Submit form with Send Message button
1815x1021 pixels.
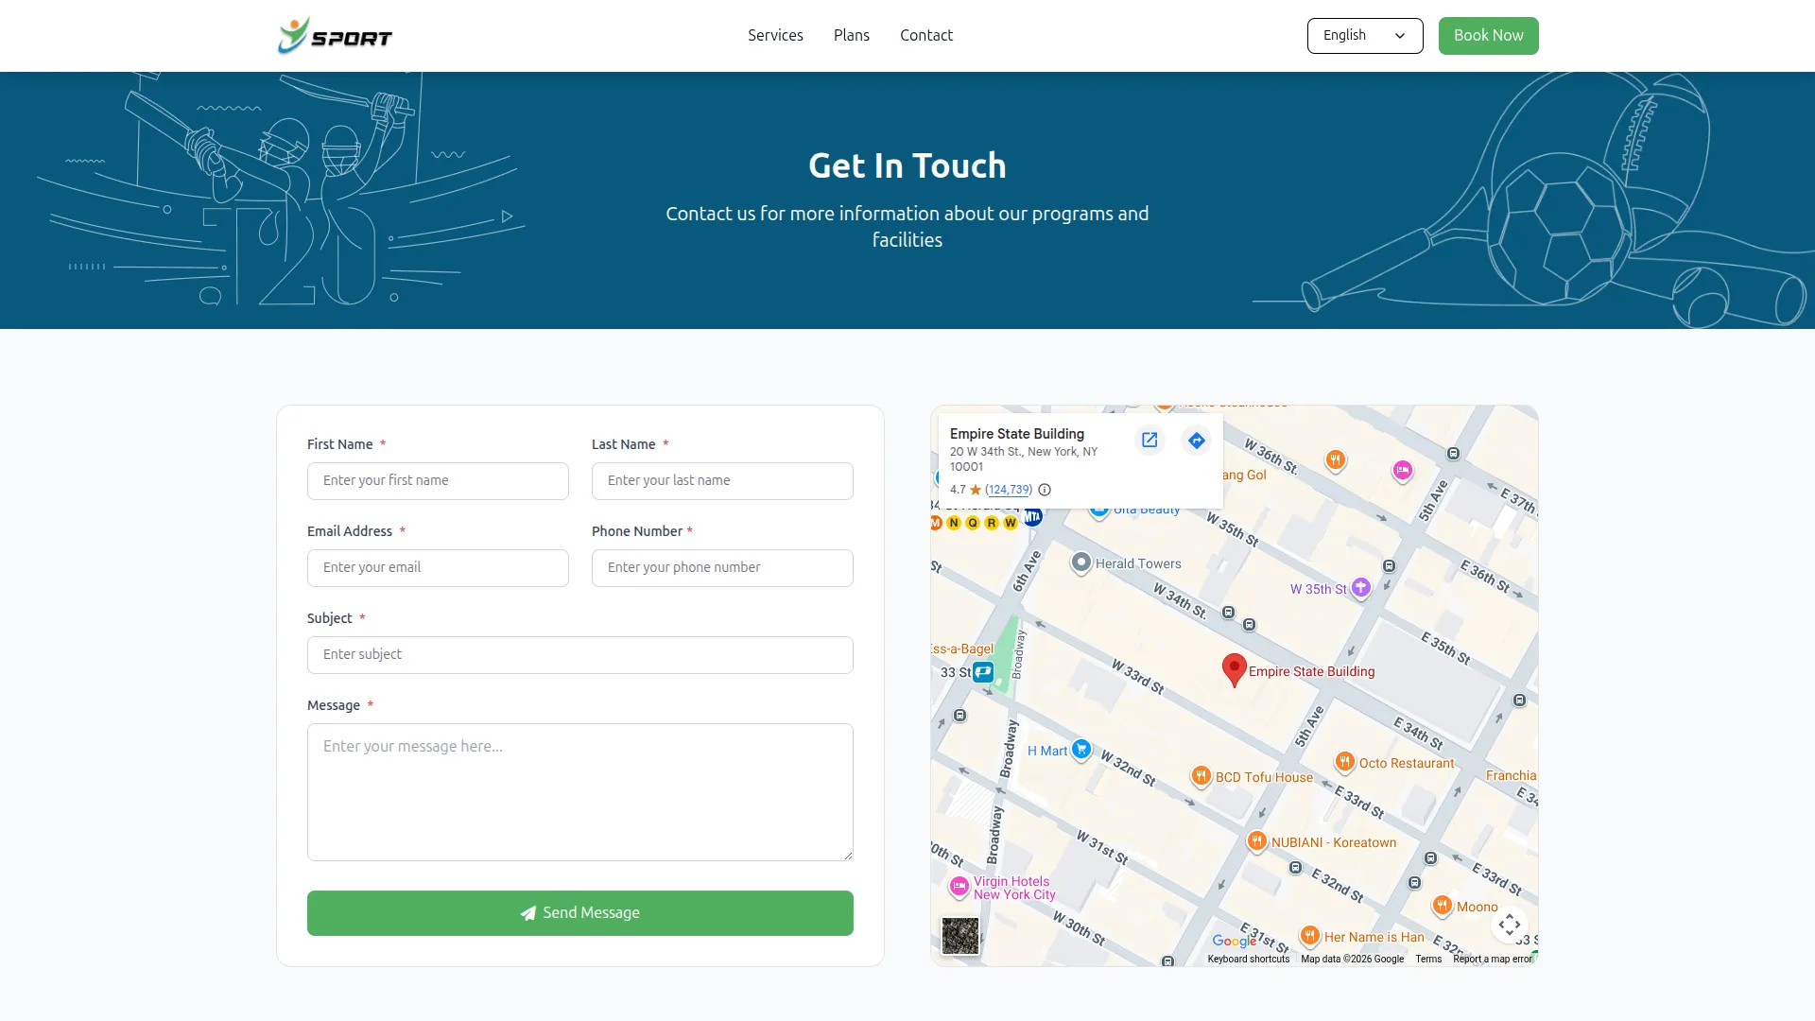[x=579, y=913]
